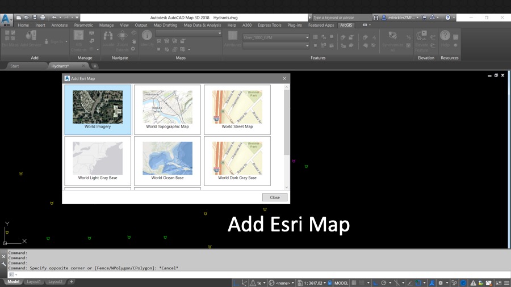Click the new drawing tab plus button
This screenshot has width=511, height=287.
95,66
